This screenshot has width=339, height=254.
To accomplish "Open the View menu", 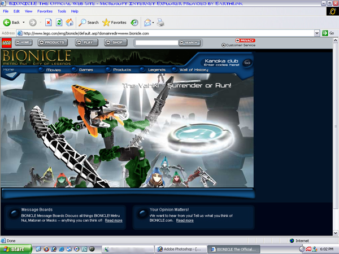I will 28,11.
